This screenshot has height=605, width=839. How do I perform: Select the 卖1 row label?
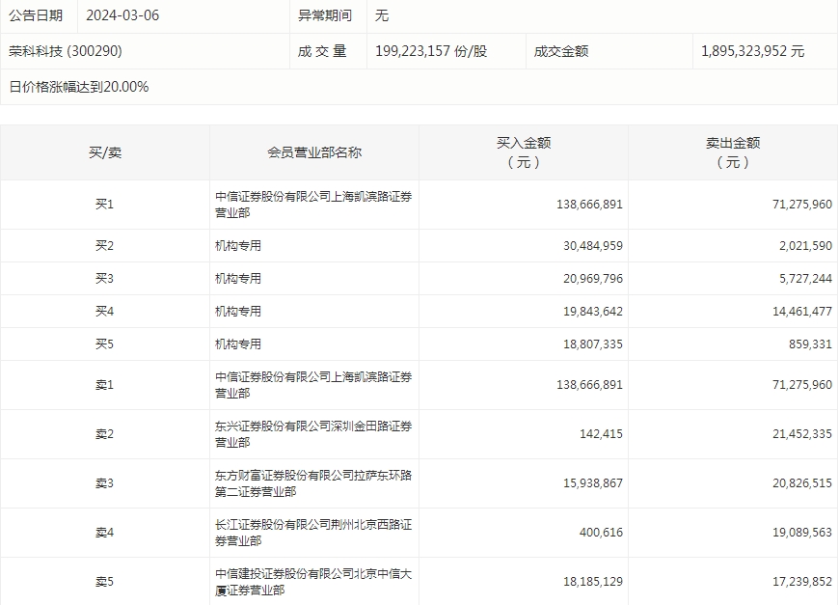coord(104,385)
